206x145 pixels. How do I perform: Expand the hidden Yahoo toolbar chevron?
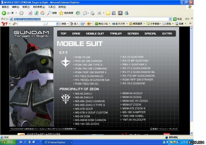pyautogui.click(x=190, y=23)
